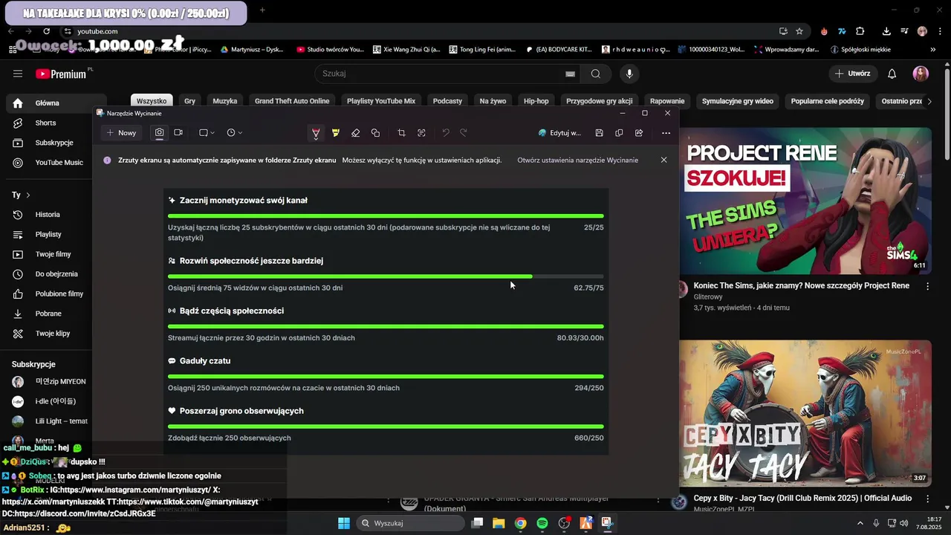Image resolution: width=951 pixels, height=535 pixels.
Task: Expand the Ty section
Action: coord(21,195)
